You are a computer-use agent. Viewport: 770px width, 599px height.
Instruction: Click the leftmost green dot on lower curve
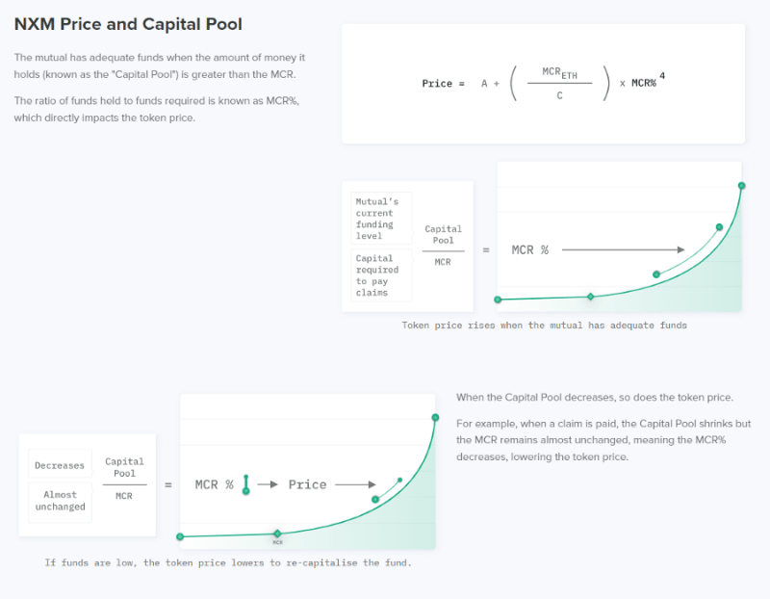(180, 536)
